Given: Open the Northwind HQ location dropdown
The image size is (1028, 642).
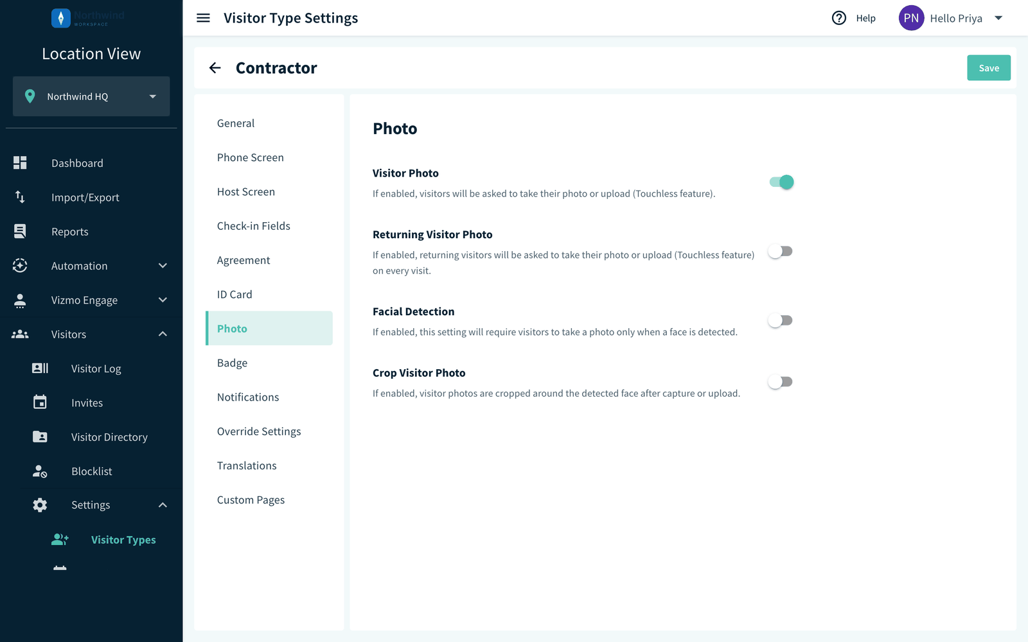Looking at the screenshot, I should click(x=91, y=96).
